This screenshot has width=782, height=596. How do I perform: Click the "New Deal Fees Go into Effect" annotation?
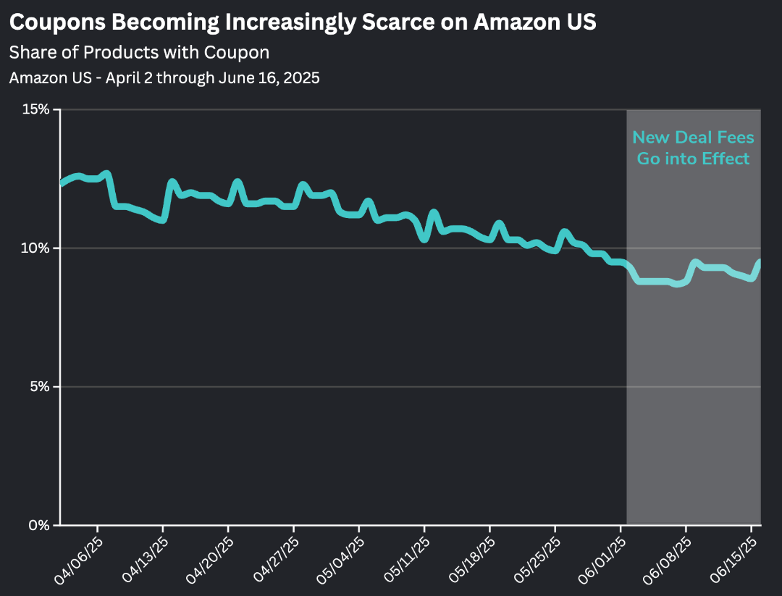pos(693,148)
